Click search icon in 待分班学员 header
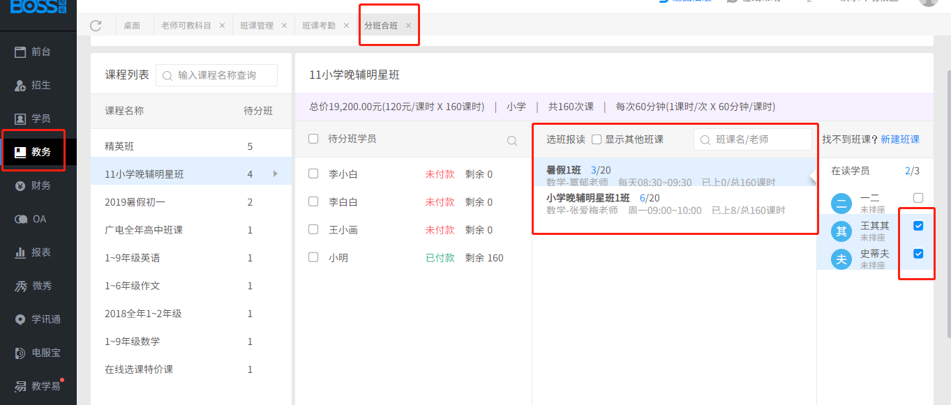The width and height of the screenshot is (951, 405). click(511, 140)
